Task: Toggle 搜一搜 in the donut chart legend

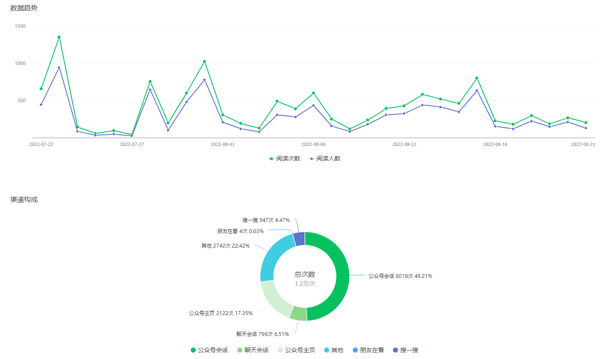Action: (405, 350)
